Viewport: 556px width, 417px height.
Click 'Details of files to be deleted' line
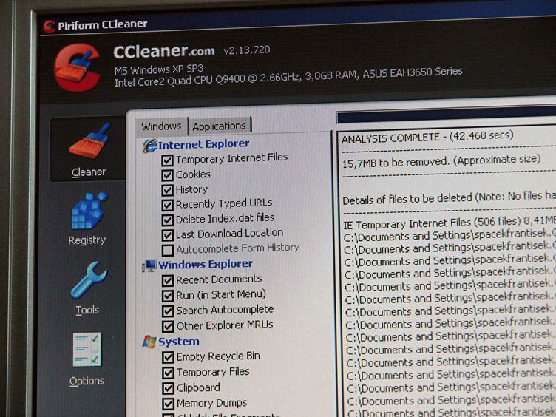[x=449, y=198]
